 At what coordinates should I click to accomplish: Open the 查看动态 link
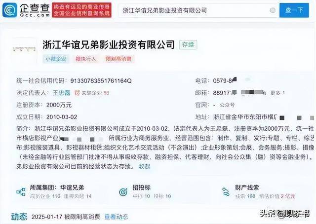pyautogui.click(x=117, y=217)
